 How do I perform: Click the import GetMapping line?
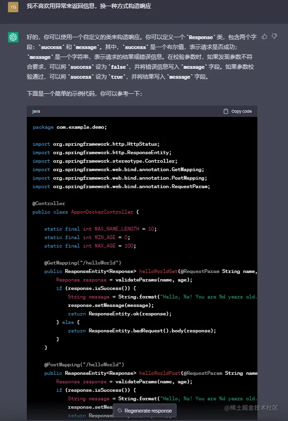pyautogui.click(x=118, y=169)
